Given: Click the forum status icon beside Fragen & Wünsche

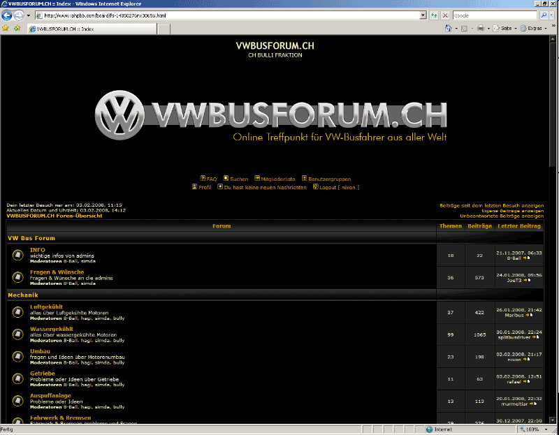Looking at the screenshot, I should click(18, 277).
